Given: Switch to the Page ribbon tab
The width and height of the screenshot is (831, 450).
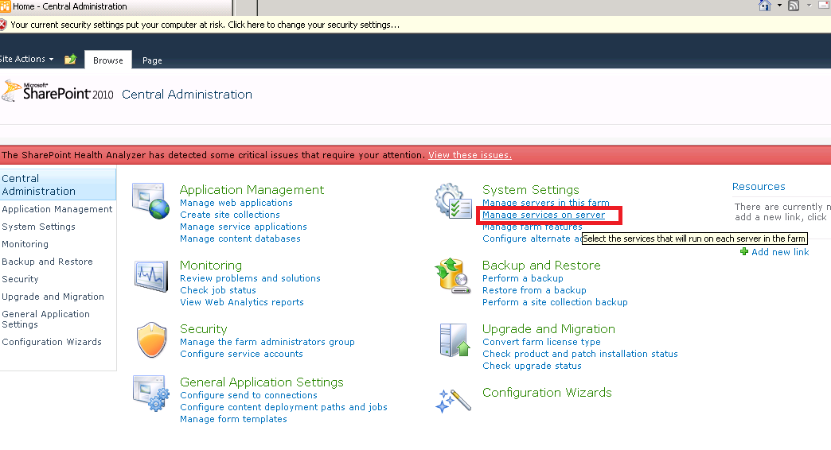Looking at the screenshot, I should click(152, 60).
